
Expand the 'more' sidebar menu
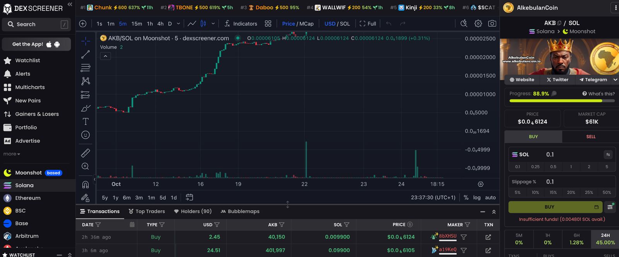coord(12,154)
